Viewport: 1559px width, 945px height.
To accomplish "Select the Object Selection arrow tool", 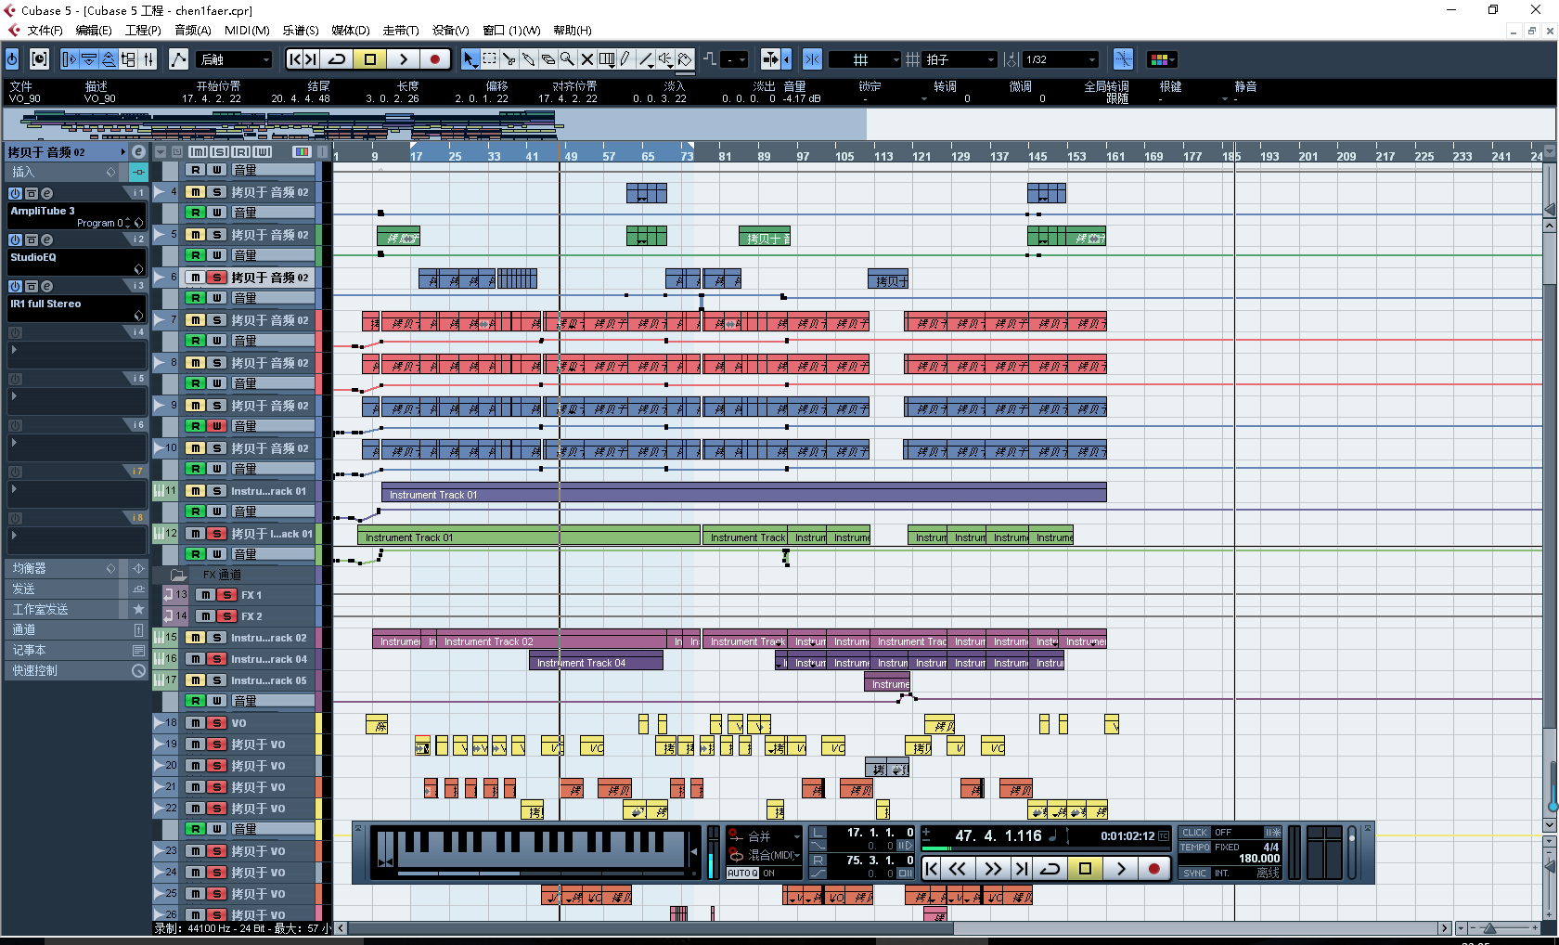I will [470, 59].
